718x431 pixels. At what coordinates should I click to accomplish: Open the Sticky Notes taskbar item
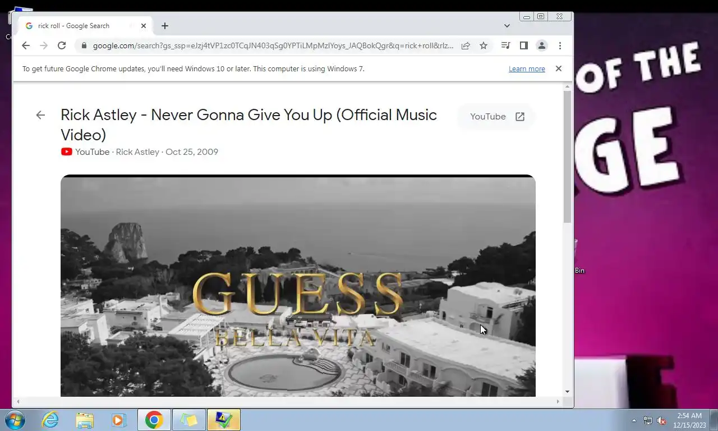(x=189, y=420)
